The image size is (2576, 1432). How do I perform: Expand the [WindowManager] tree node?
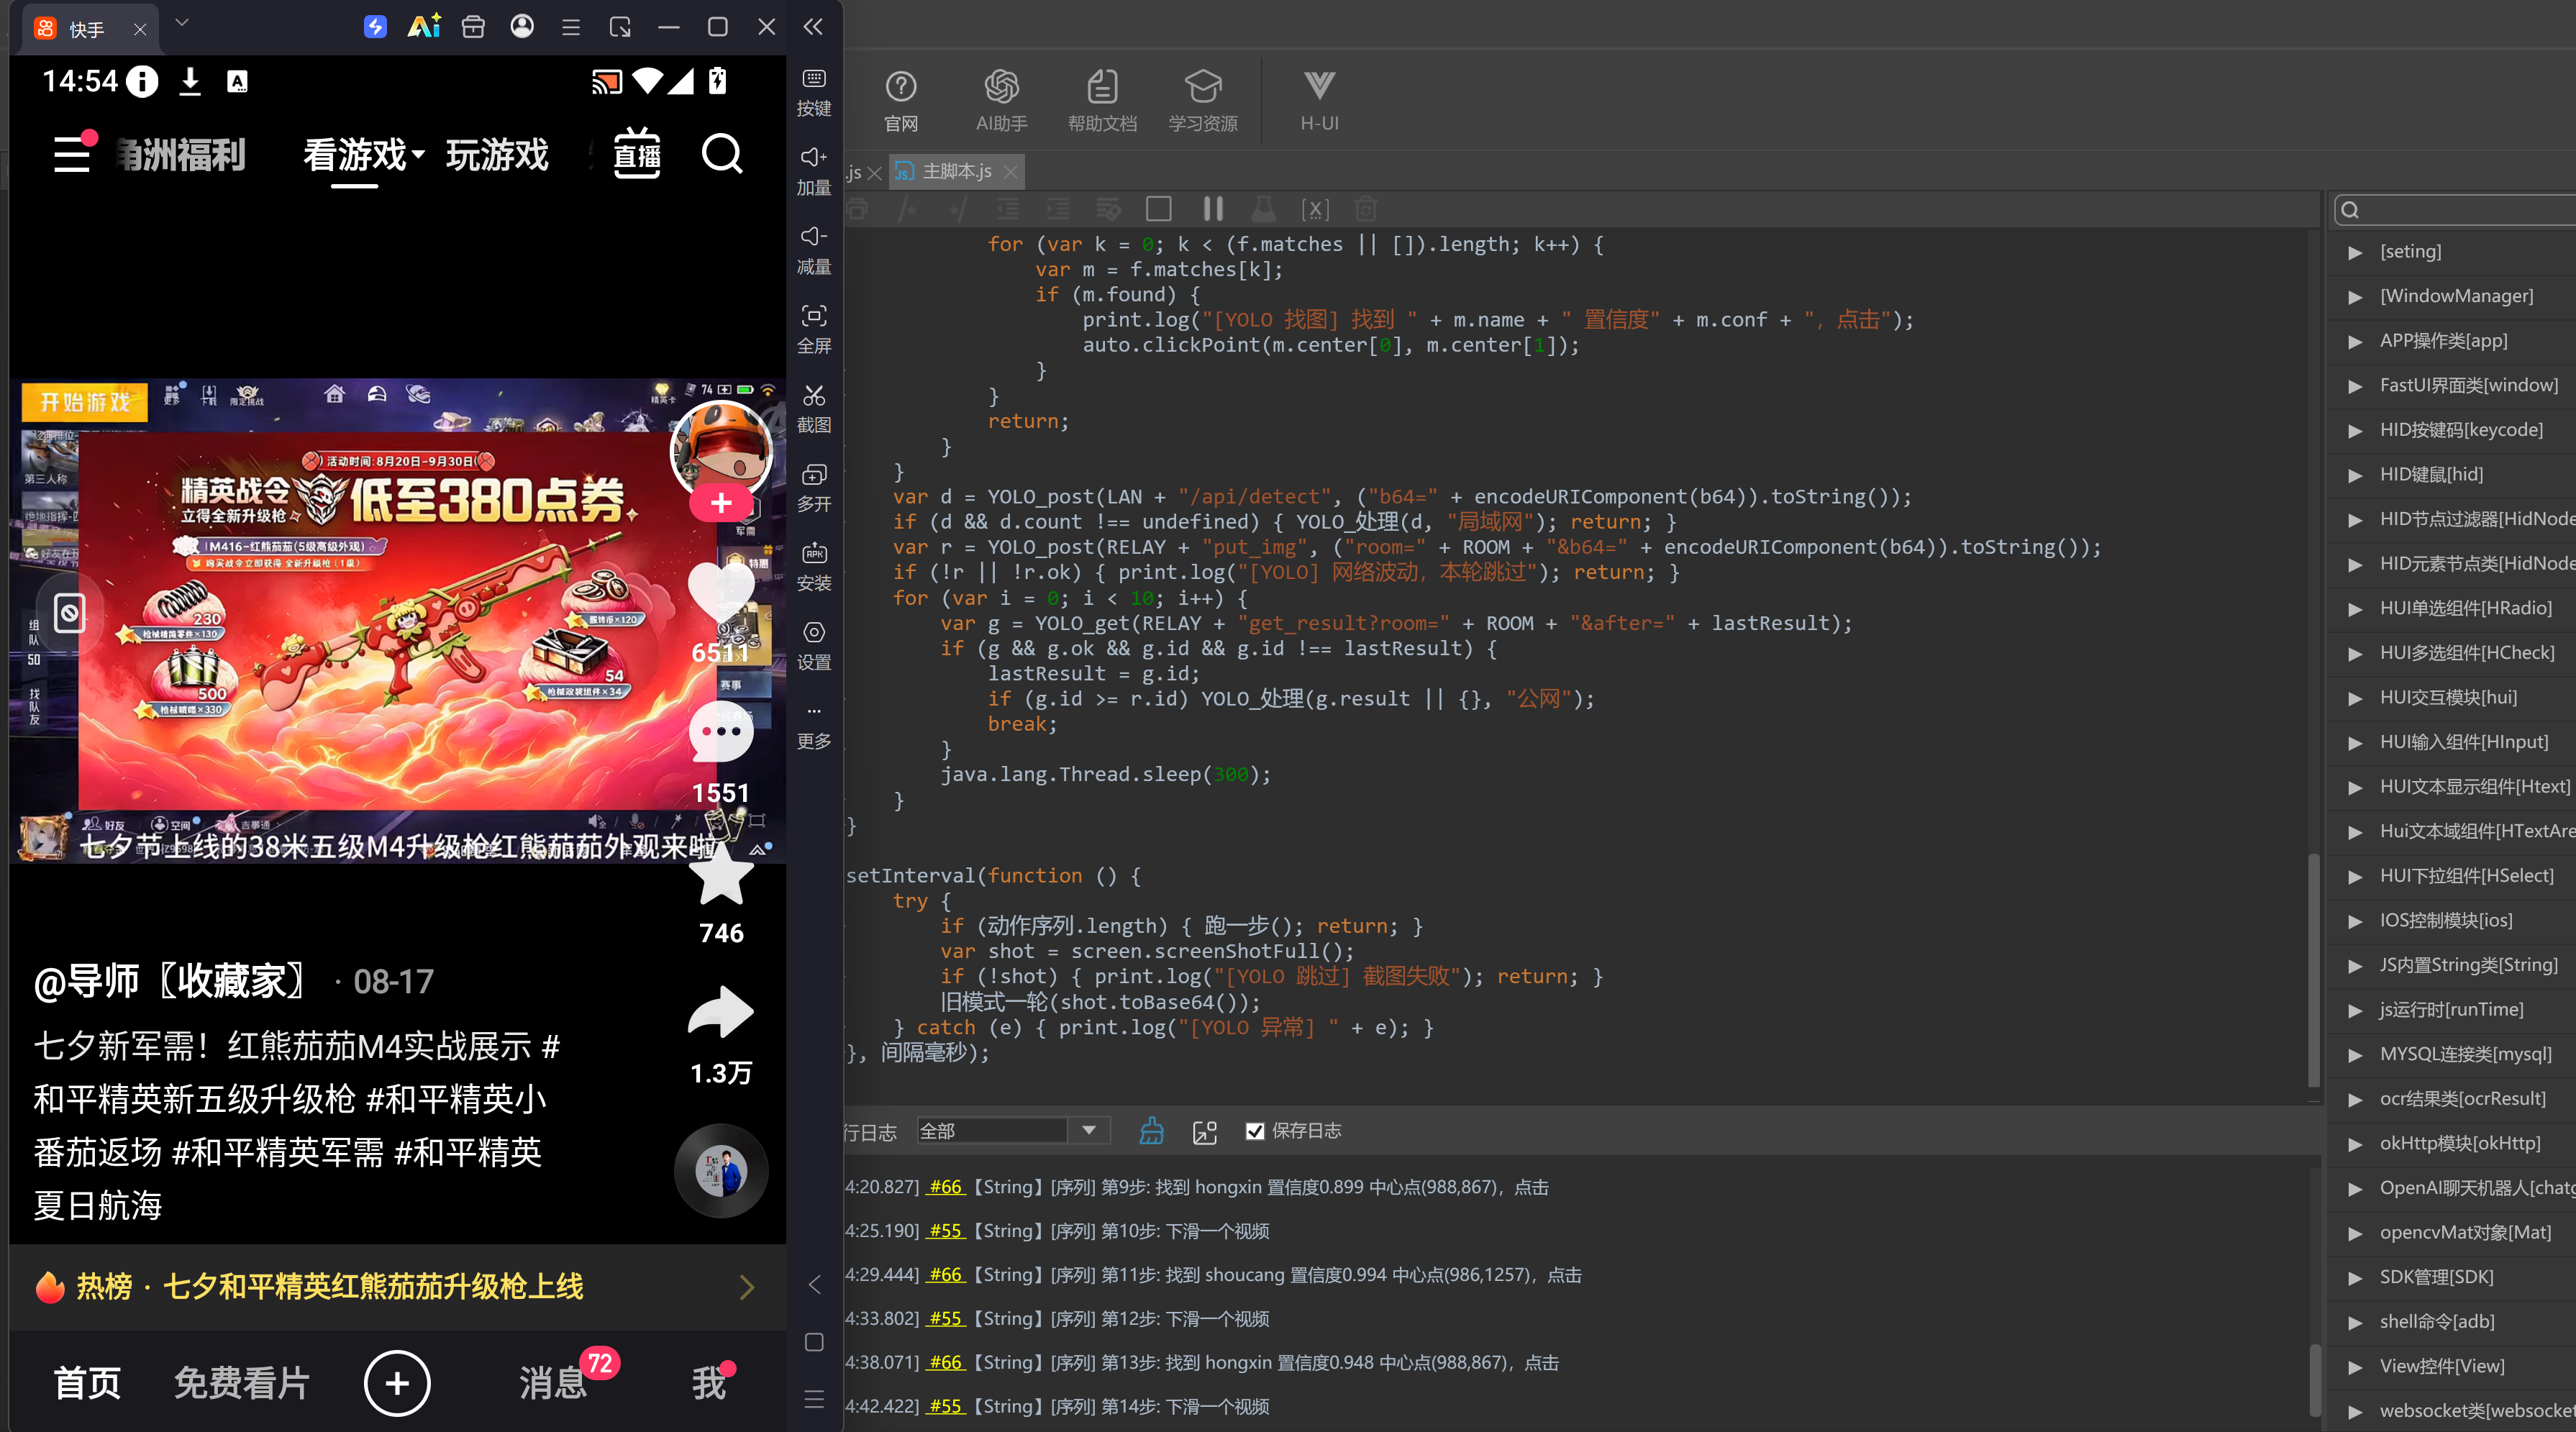tap(2355, 297)
